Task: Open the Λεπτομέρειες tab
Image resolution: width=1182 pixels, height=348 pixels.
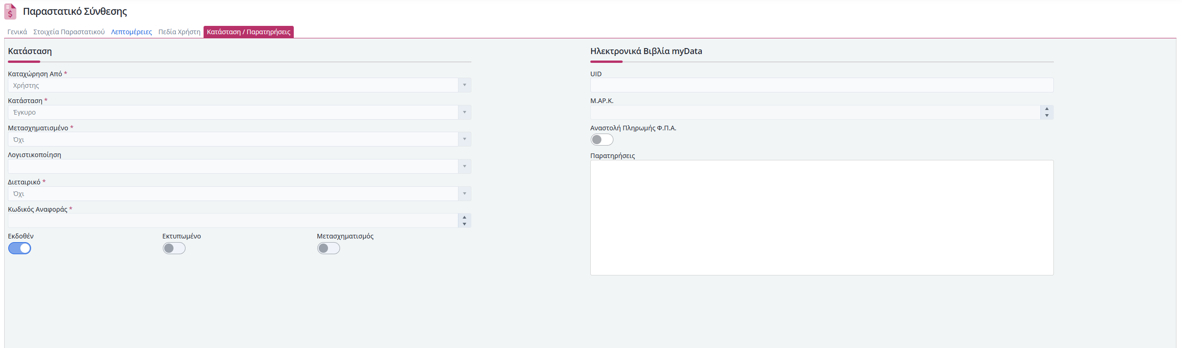Action: point(131,32)
